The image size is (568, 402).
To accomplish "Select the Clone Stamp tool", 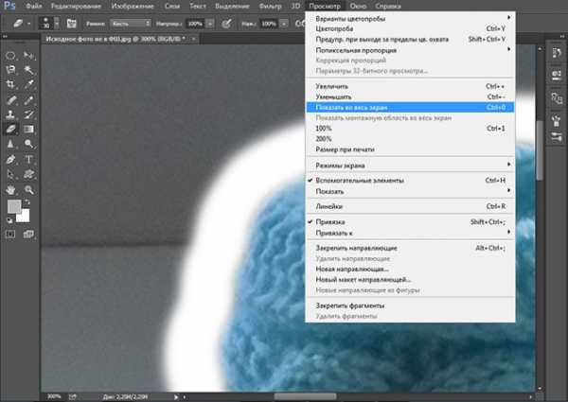I will (10, 114).
